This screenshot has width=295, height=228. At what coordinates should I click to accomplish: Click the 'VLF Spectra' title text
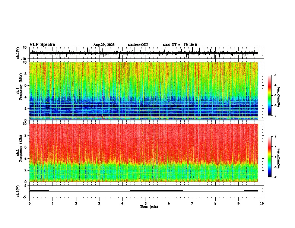pyautogui.click(x=42, y=45)
